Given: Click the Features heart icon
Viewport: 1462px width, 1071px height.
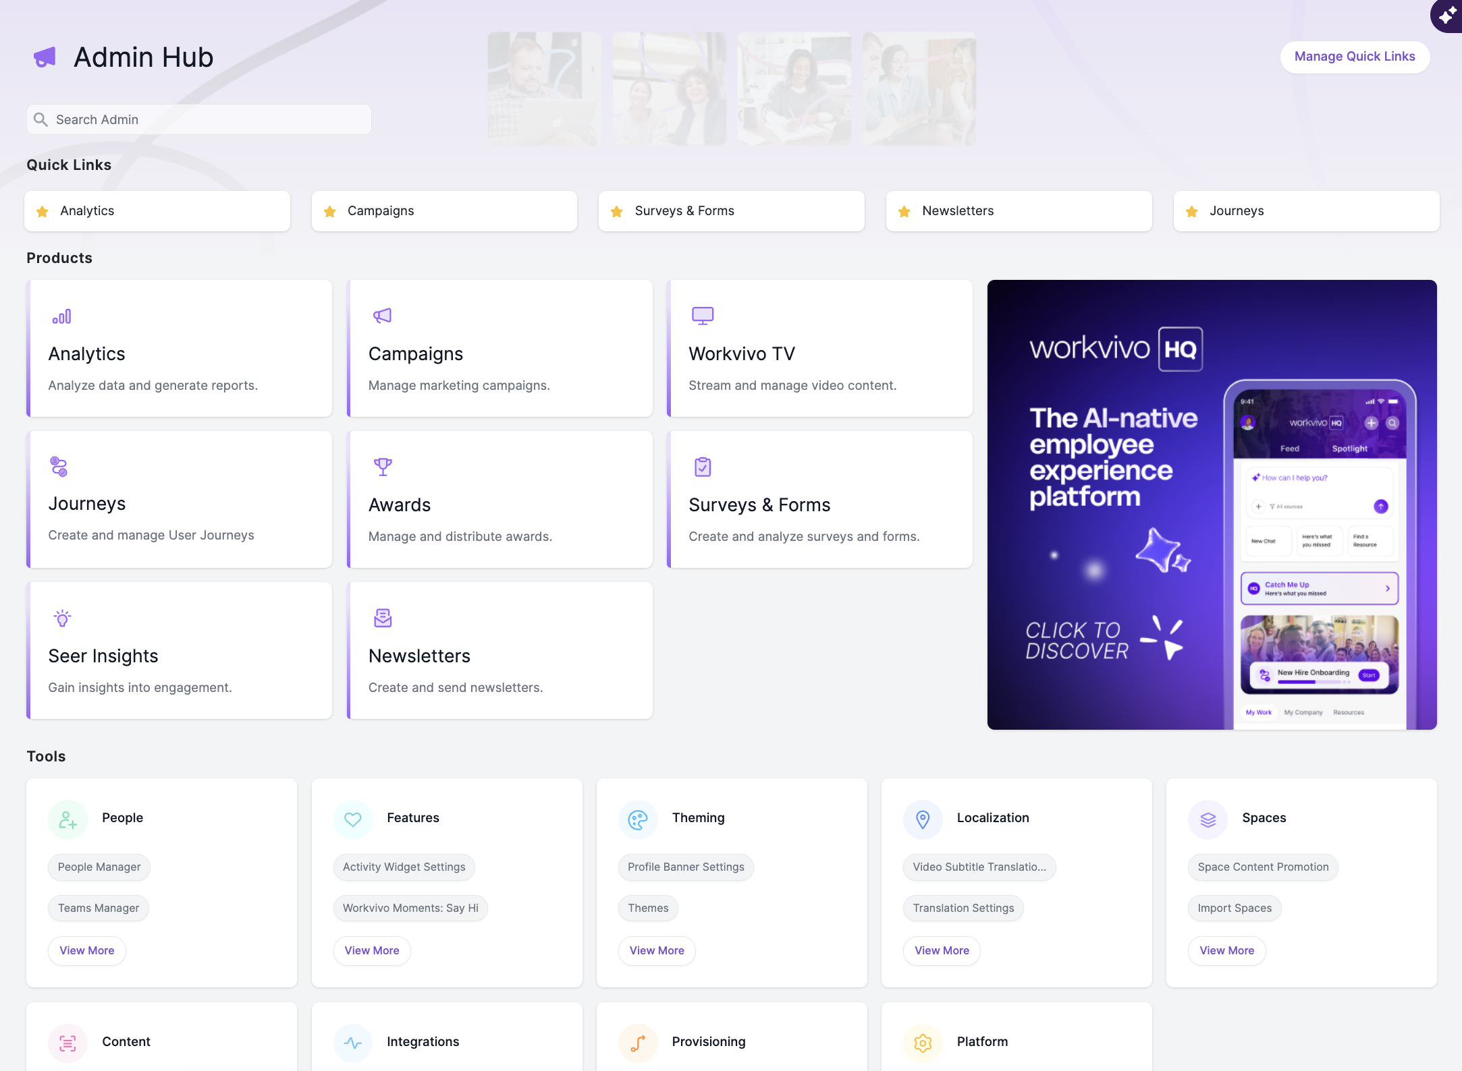Looking at the screenshot, I should pyautogui.click(x=353, y=819).
